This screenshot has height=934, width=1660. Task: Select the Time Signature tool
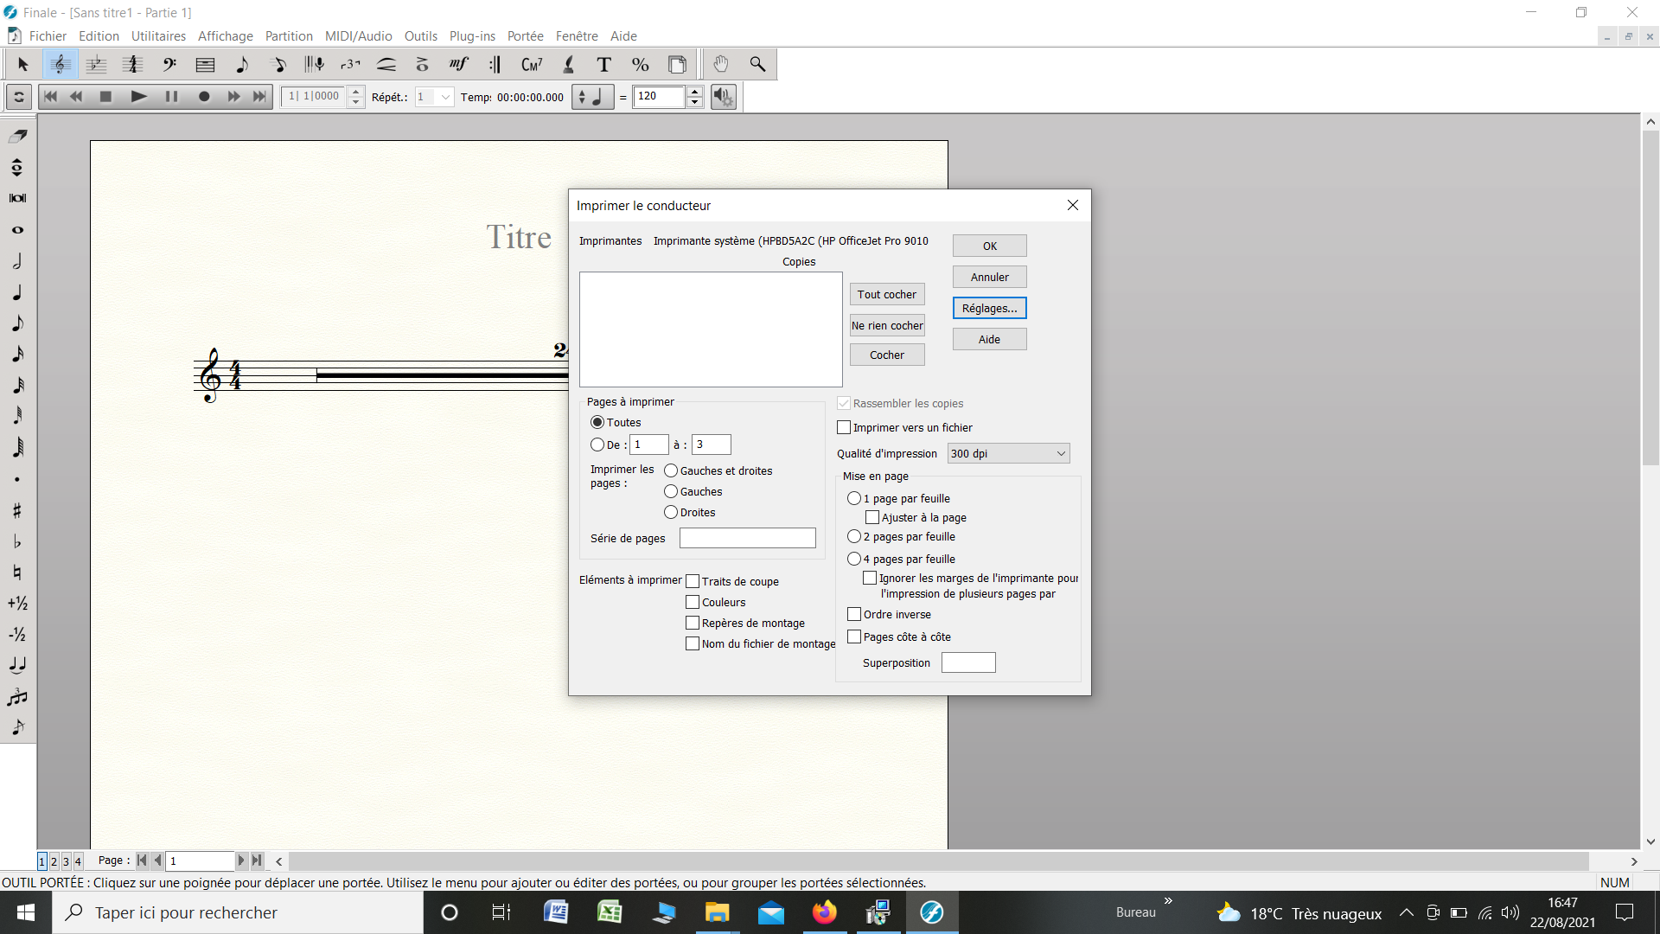[x=132, y=65]
